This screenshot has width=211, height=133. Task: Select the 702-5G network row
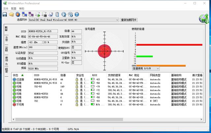(107, 86)
